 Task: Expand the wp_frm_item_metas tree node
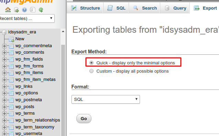tap(4, 80)
